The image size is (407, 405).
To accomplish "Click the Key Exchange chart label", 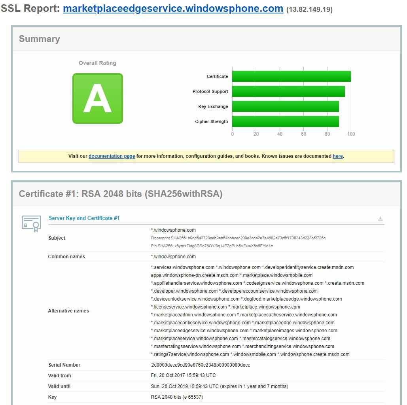I will click(x=213, y=106).
